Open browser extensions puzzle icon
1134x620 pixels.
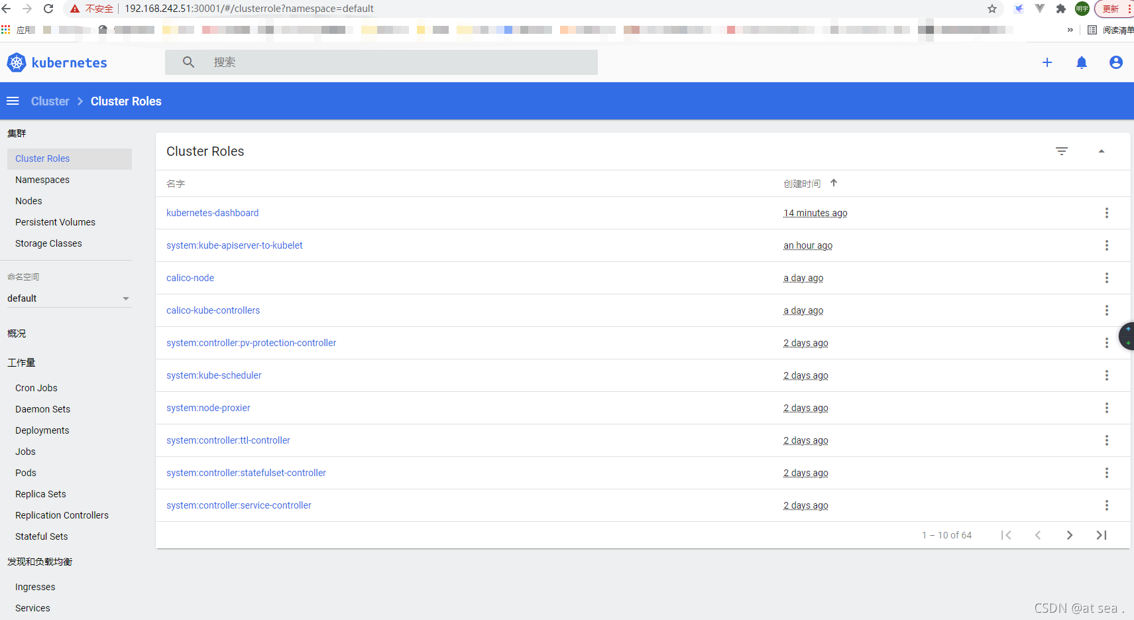click(1061, 9)
